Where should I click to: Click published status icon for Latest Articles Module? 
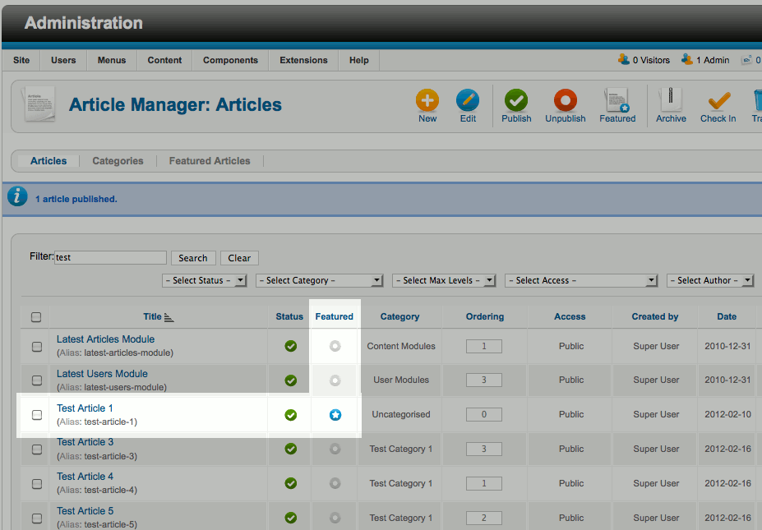(290, 346)
